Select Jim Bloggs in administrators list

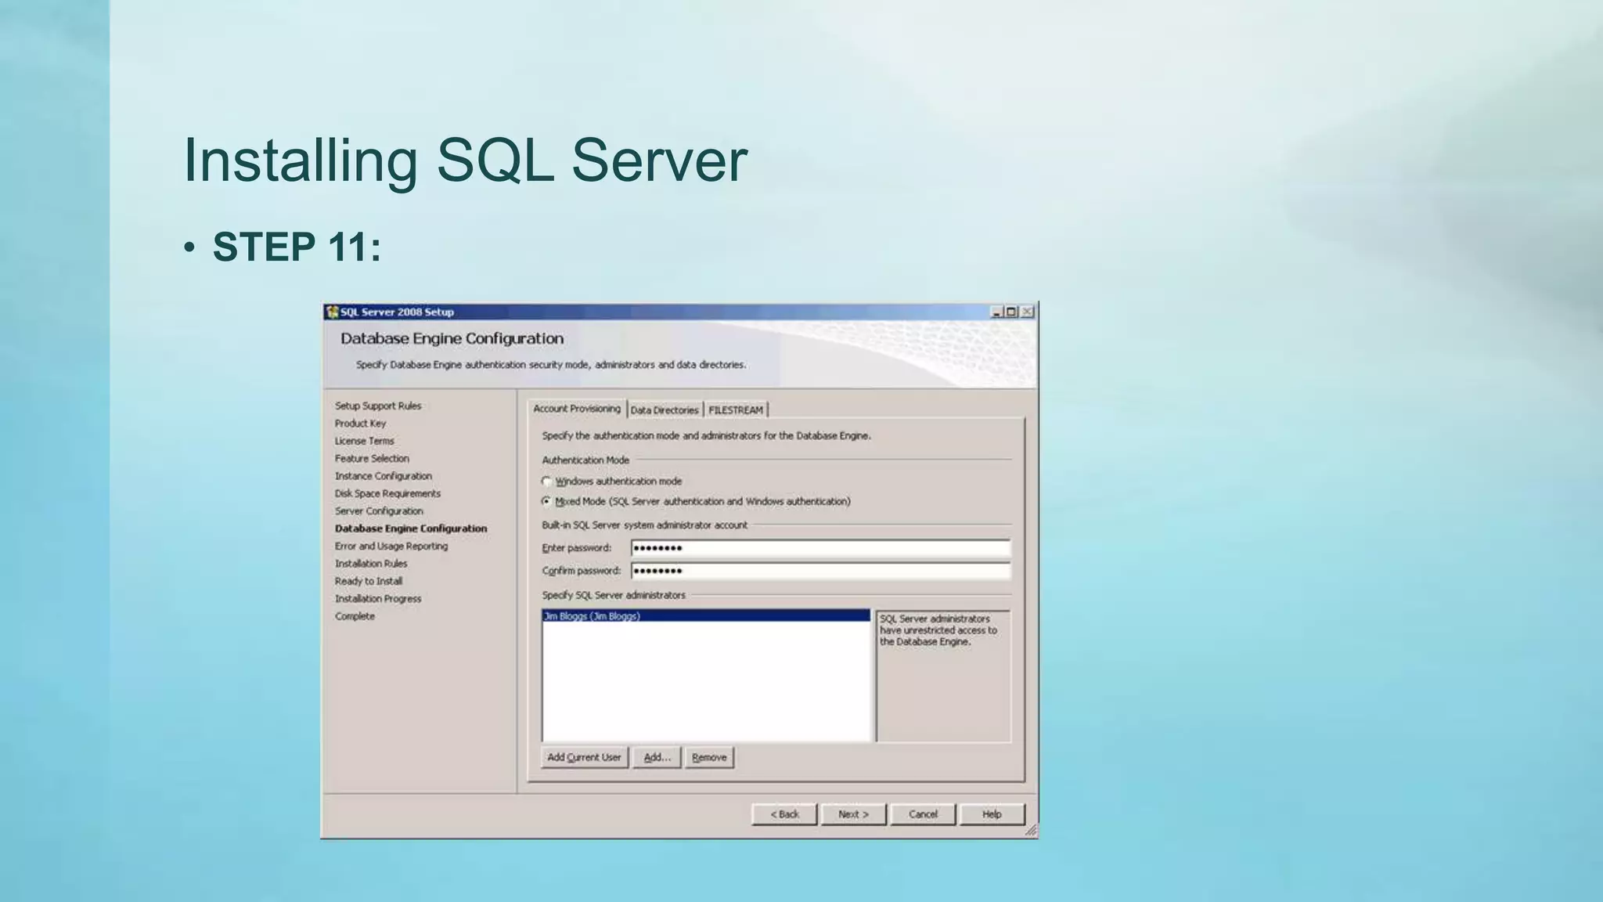(706, 616)
